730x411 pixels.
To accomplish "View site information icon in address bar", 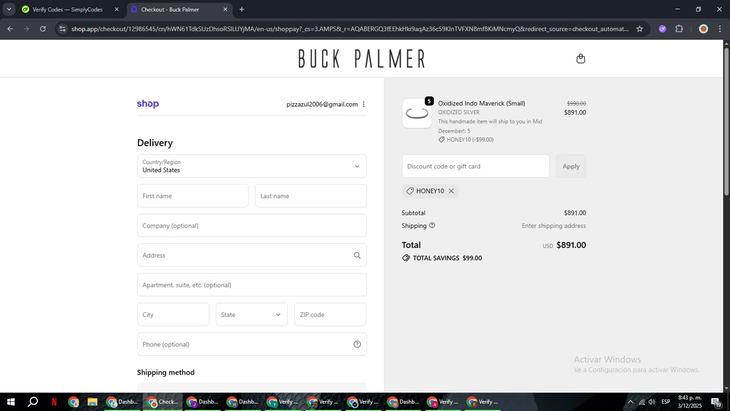I will (x=62, y=29).
